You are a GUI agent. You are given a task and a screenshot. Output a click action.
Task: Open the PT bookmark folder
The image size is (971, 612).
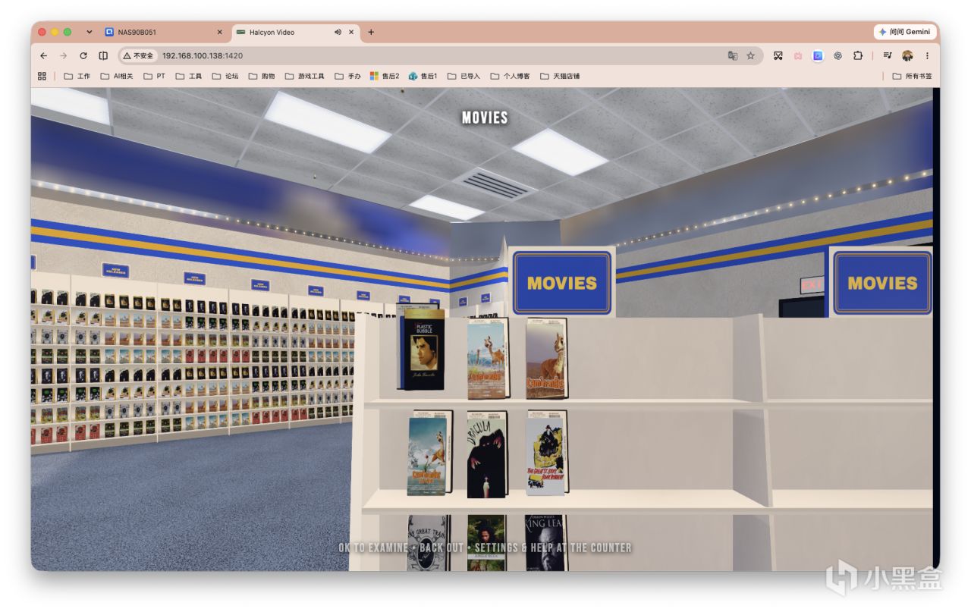click(155, 76)
